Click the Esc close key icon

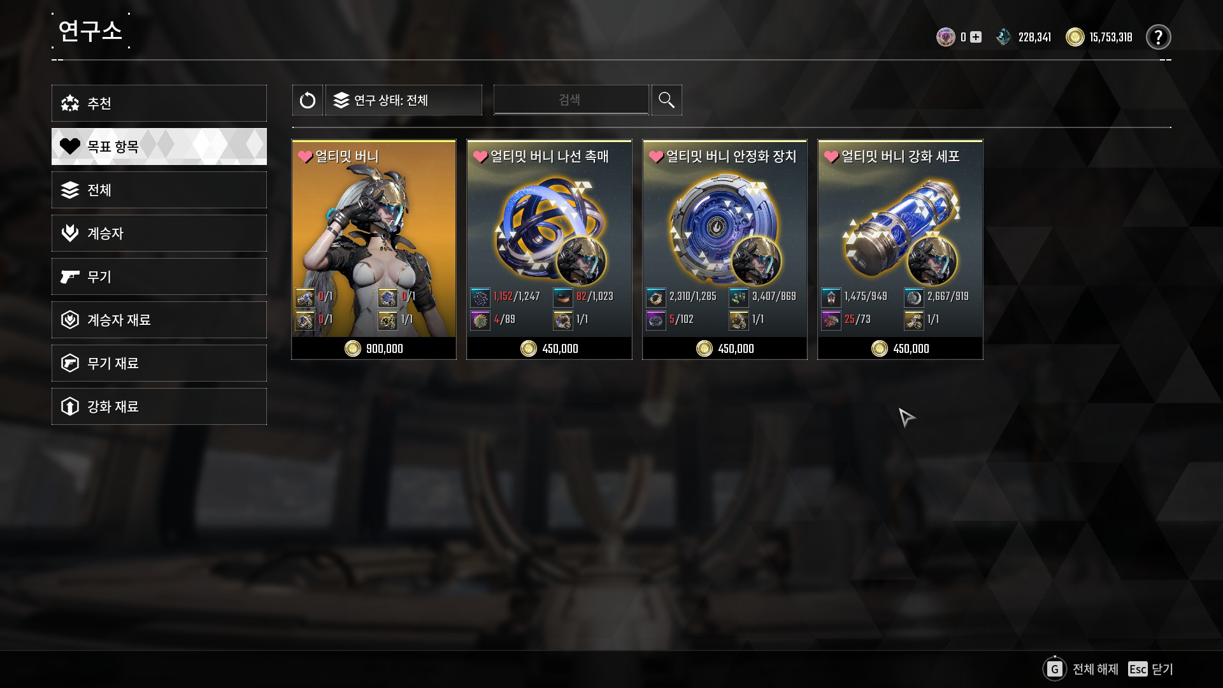click(x=1138, y=669)
